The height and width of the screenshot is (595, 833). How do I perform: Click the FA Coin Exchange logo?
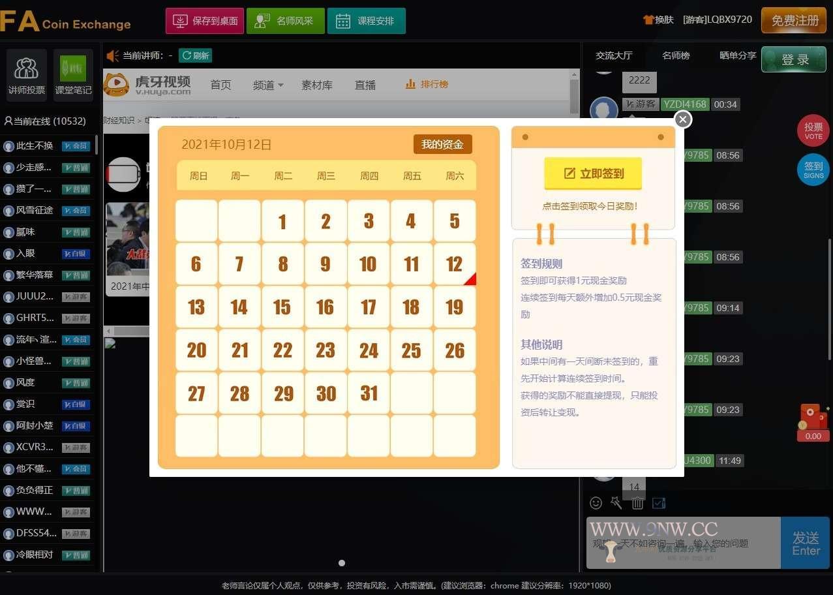click(66, 21)
